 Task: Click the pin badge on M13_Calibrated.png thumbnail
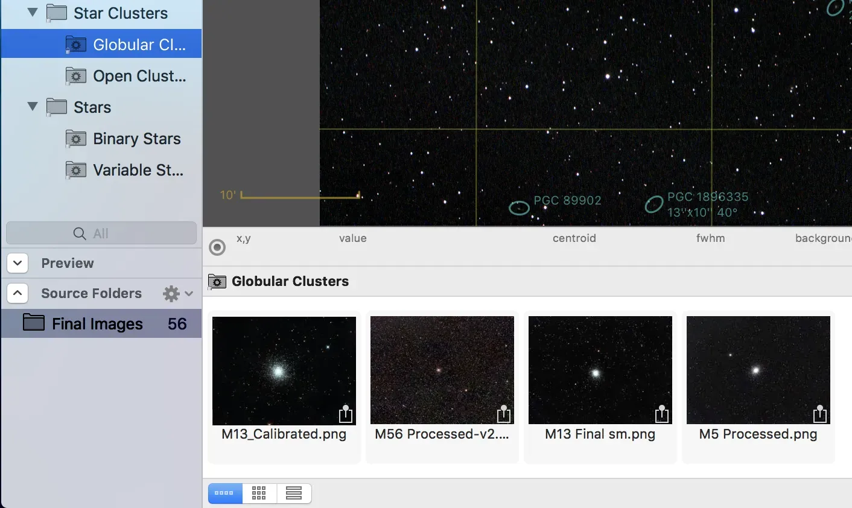[346, 414]
